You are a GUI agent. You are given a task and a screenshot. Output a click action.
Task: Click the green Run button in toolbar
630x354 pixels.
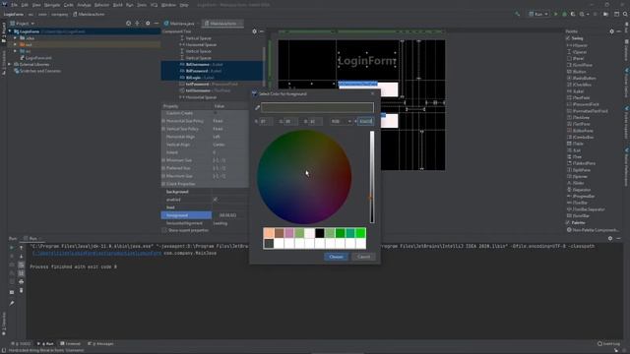point(555,14)
